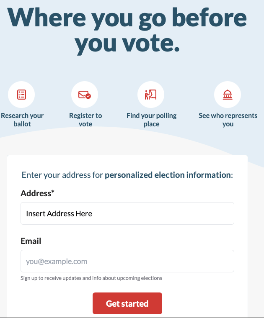Open the 'Find your polling place' text link
The image size is (264, 318).
click(x=151, y=120)
